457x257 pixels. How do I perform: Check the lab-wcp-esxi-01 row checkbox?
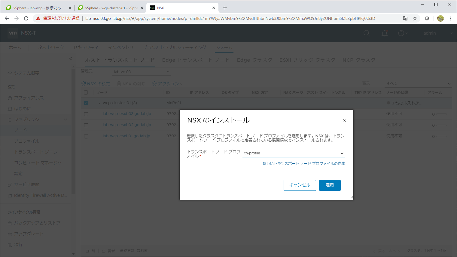pos(86,136)
